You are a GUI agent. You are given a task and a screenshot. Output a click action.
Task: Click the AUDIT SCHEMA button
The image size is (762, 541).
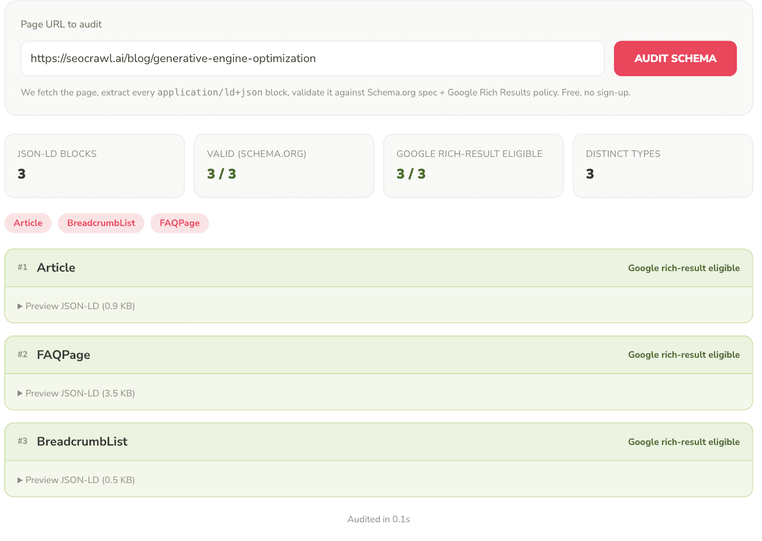click(675, 59)
